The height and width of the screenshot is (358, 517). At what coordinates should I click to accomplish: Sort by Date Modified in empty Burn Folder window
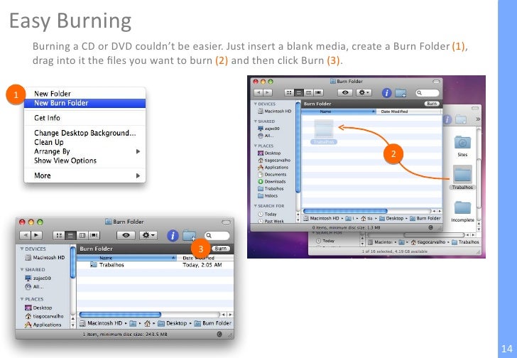[x=408, y=112]
